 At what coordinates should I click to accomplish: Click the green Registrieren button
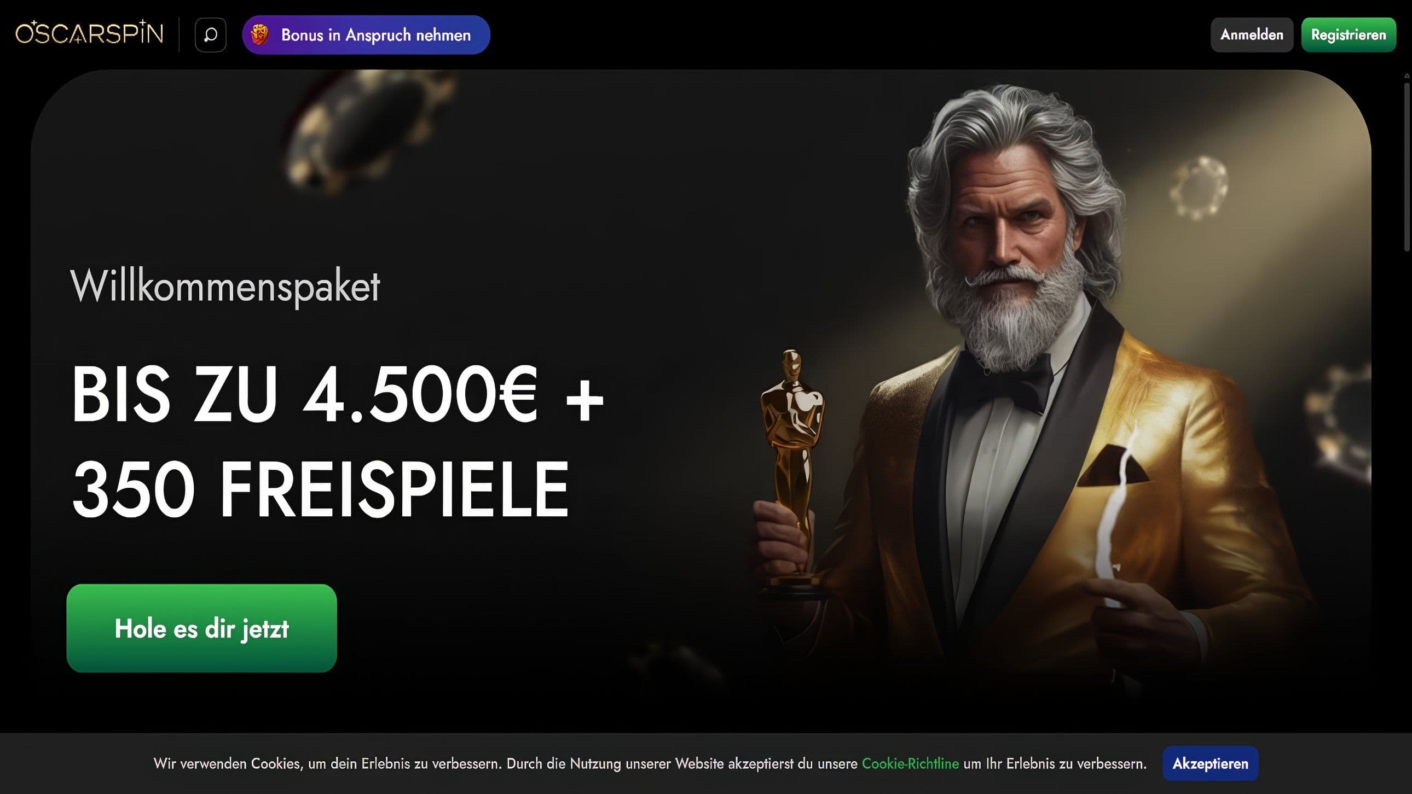(1349, 34)
